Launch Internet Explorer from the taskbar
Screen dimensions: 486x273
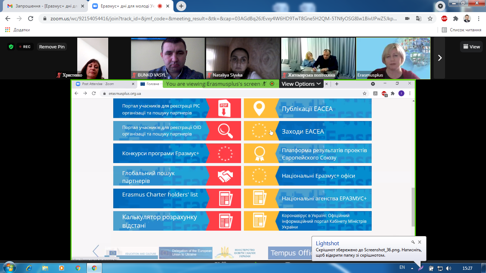coord(29,268)
